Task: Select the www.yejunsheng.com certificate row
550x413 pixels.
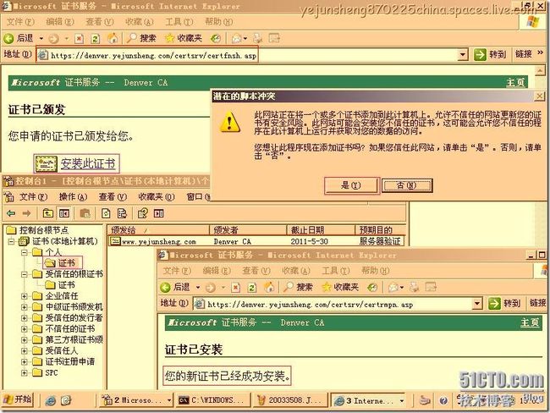Action: pos(256,241)
